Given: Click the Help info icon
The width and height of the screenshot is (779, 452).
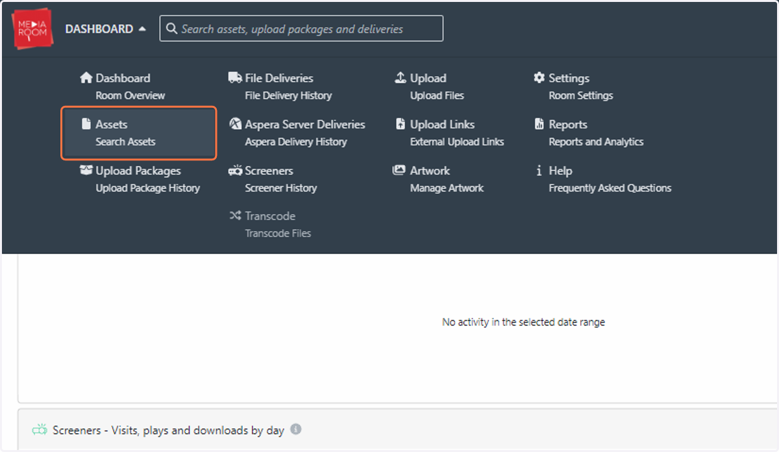Looking at the screenshot, I should pos(539,171).
